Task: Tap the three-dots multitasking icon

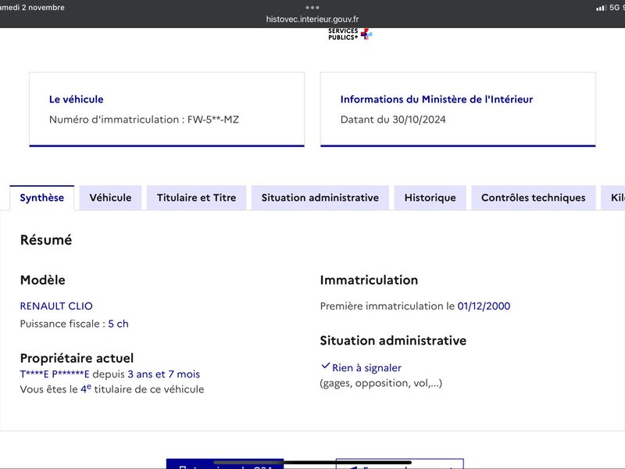Action: point(312,7)
